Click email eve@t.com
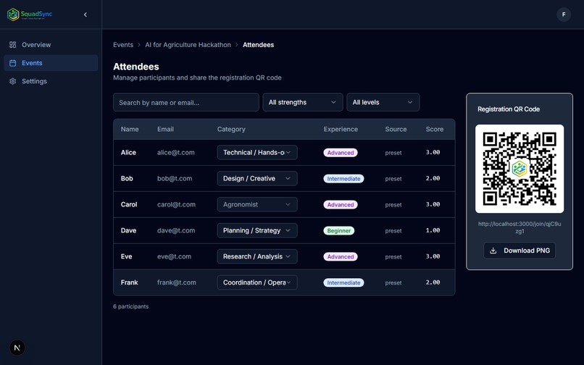 (175, 256)
